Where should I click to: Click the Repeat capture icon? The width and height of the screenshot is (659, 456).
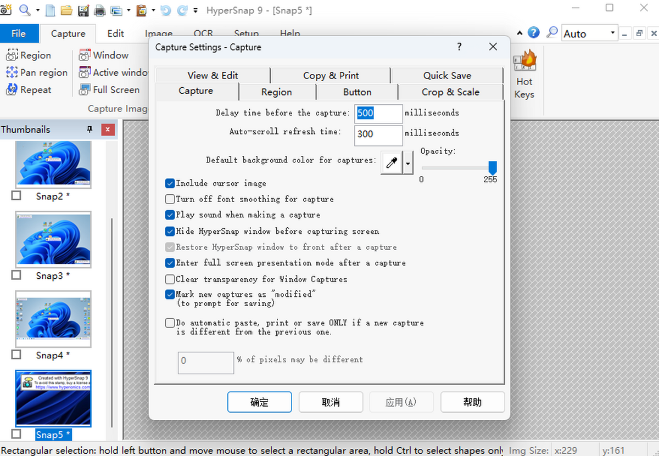pyautogui.click(x=12, y=90)
